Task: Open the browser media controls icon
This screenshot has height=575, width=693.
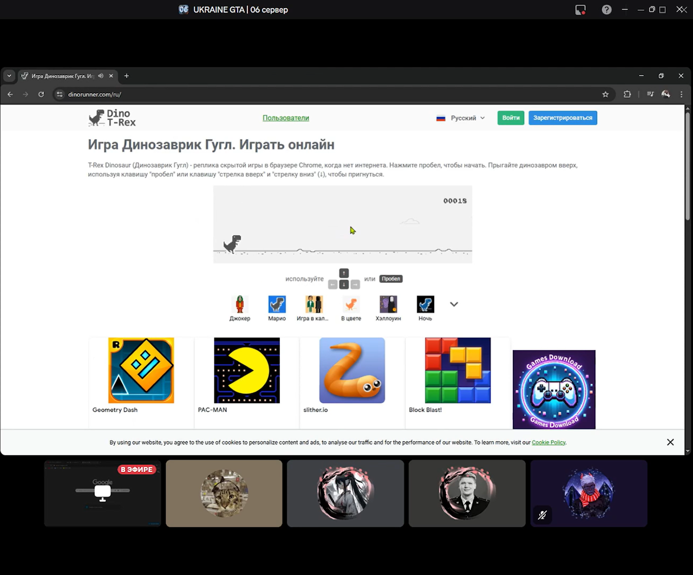Action: tap(650, 94)
